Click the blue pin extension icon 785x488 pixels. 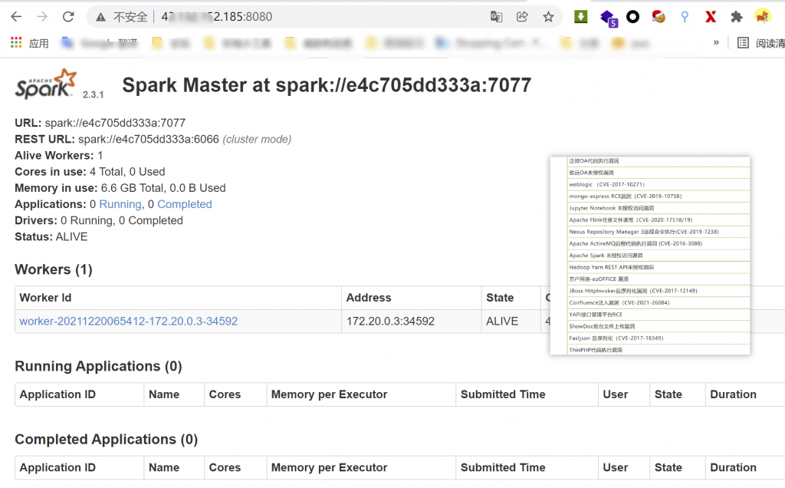(x=685, y=17)
